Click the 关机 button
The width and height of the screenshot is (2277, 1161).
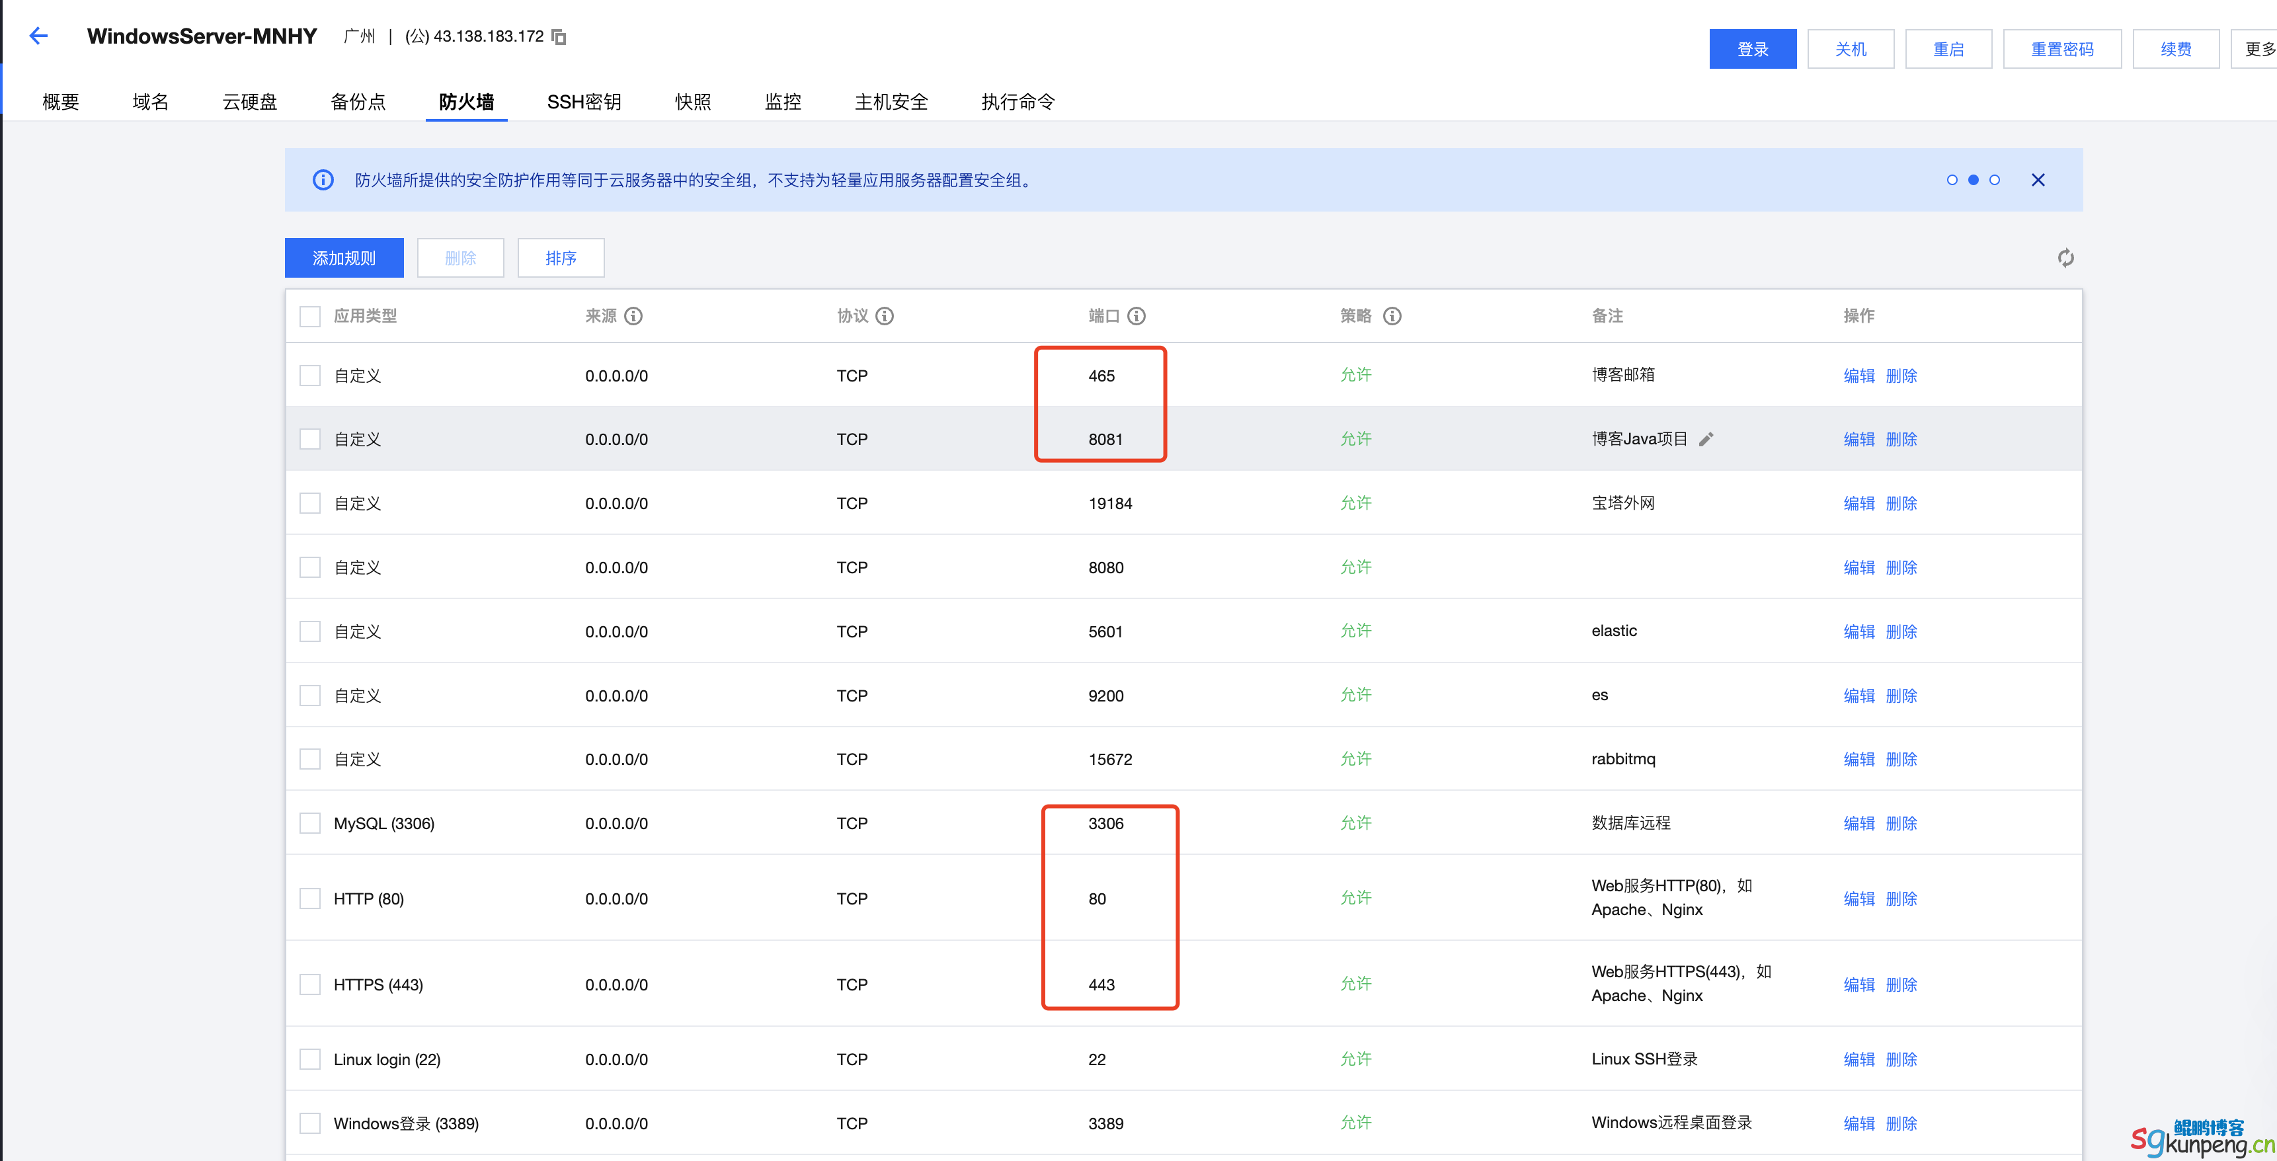1850,49
